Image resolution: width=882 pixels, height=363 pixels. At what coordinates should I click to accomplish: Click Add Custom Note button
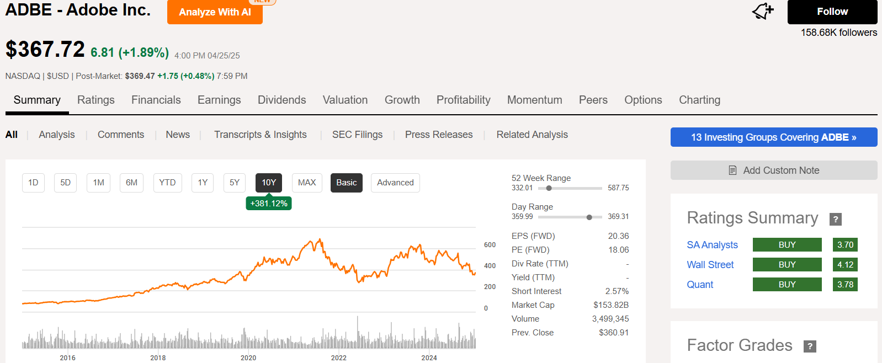click(774, 170)
